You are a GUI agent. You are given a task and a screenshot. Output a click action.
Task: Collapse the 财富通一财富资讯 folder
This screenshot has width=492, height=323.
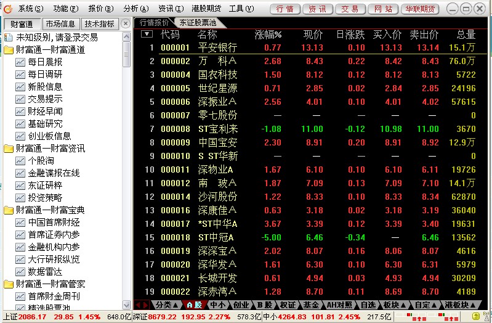(x=9, y=149)
